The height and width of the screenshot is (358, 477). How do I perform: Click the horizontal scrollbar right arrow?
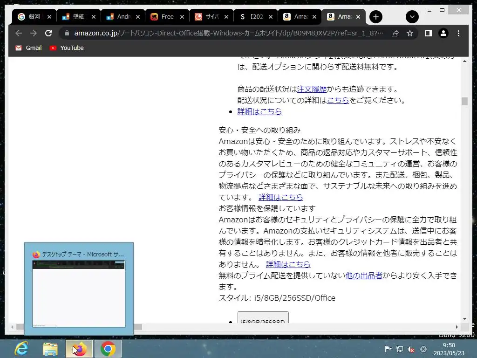pos(457,327)
